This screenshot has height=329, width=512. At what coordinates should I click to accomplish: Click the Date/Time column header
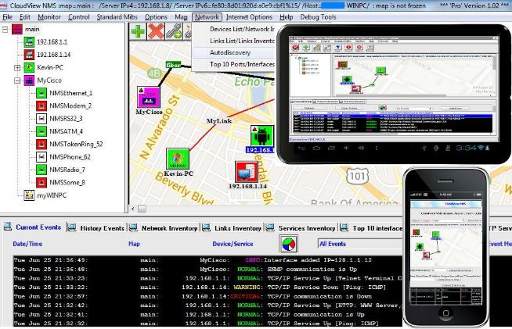(x=27, y=244)
